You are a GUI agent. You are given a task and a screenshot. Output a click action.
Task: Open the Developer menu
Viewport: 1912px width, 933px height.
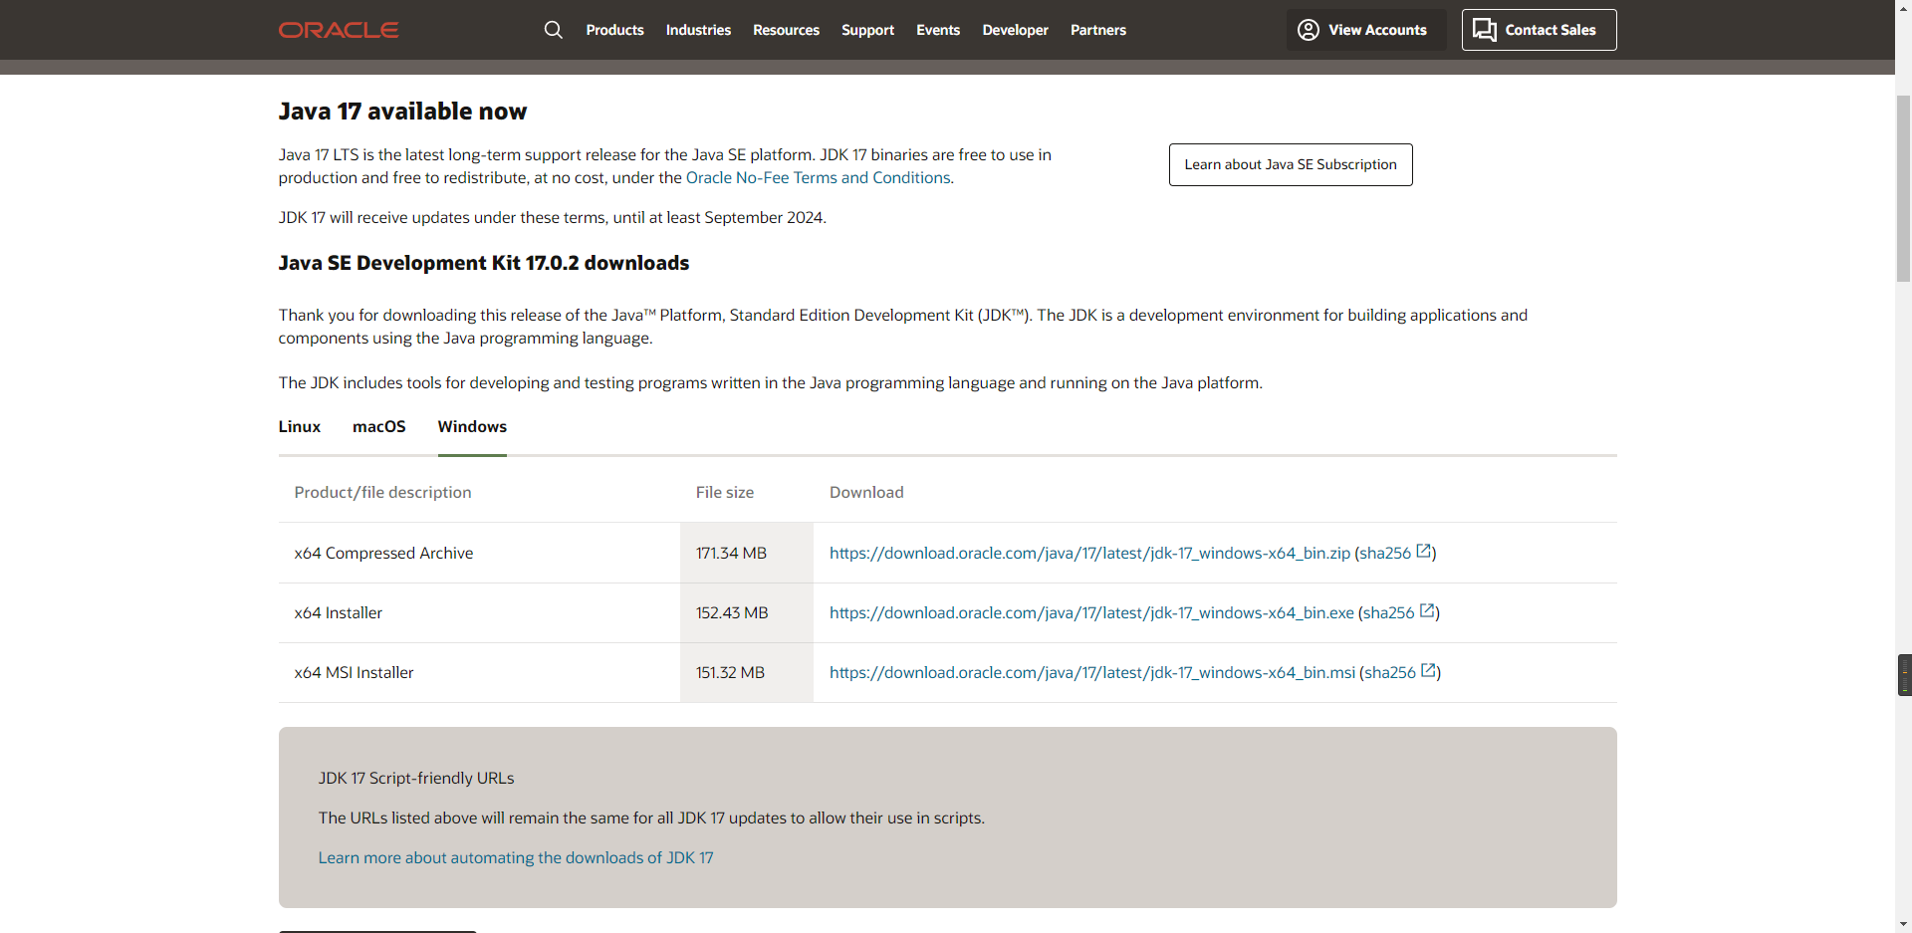coord(1015,30)
